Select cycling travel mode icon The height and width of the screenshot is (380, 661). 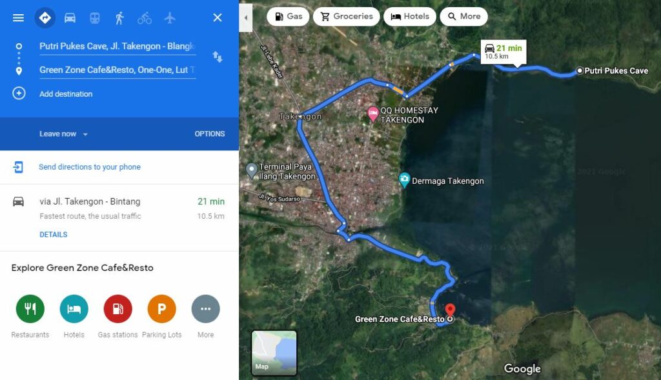145,18
